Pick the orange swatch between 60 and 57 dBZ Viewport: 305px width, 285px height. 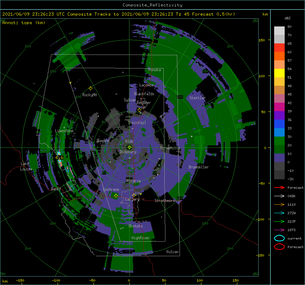(x=279, y=56)
